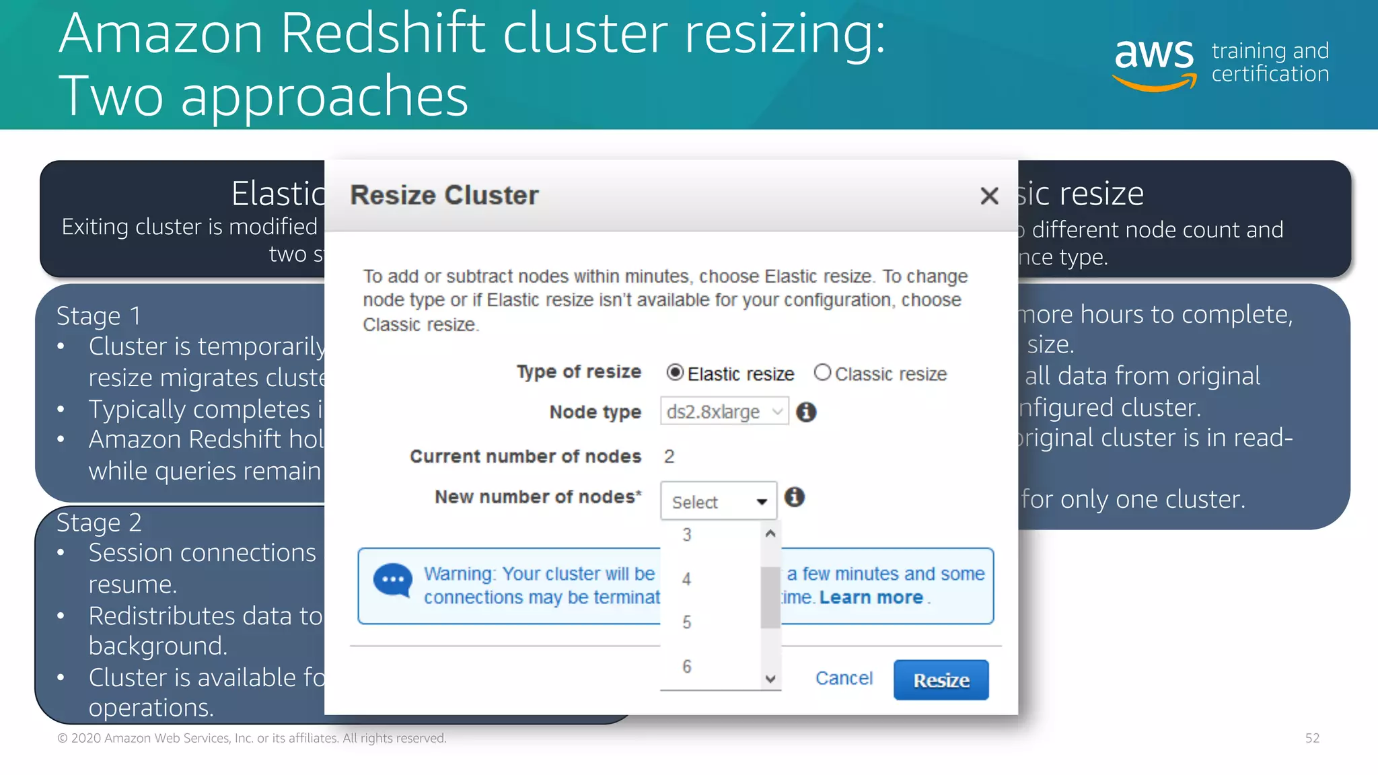Click the dropdown list scroll up arrow
This screenshot has width=1378, height=775.
771,533
